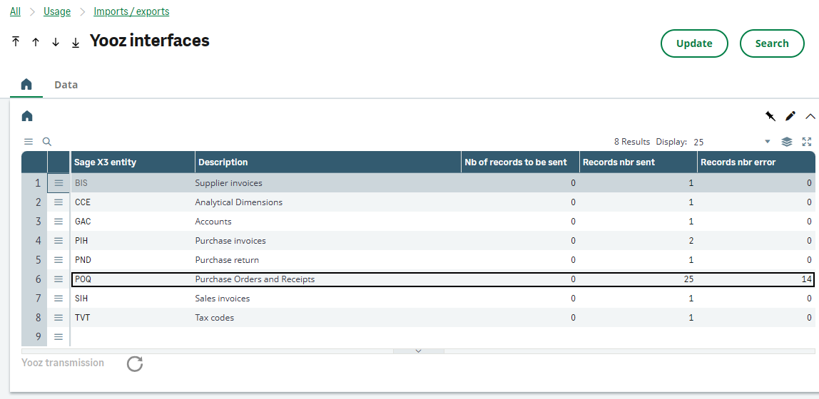Click the Search button
819x399 pixels.
[x=772, y=43]
